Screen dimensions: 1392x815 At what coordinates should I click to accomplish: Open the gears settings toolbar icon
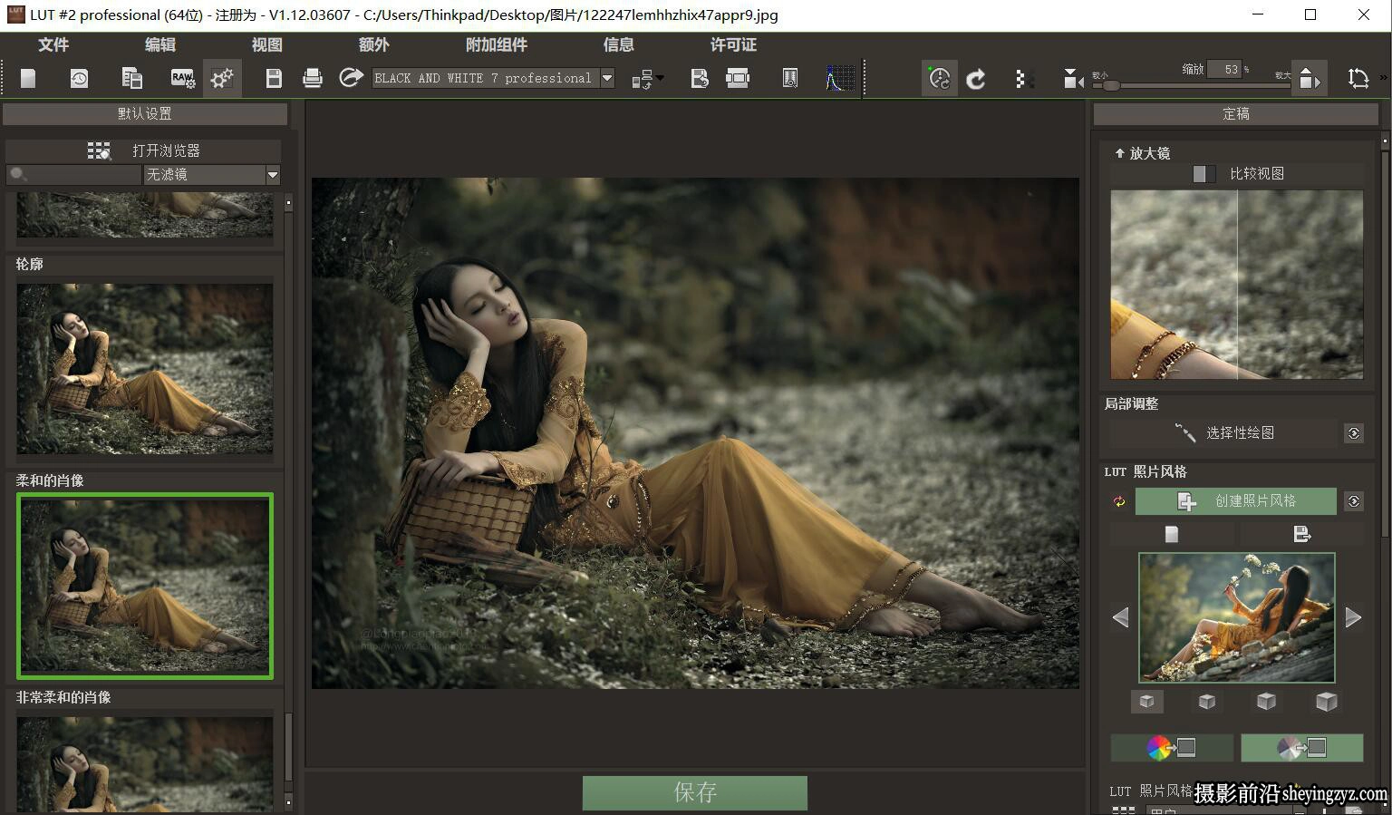[x=222, y=79]
